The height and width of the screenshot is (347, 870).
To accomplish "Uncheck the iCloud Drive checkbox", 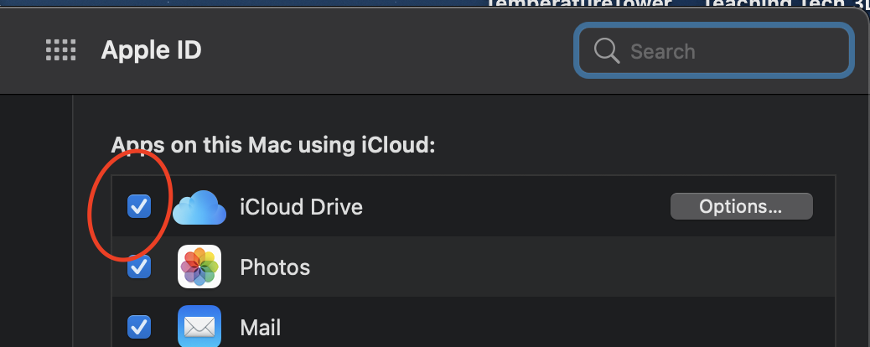I will 139,206.
